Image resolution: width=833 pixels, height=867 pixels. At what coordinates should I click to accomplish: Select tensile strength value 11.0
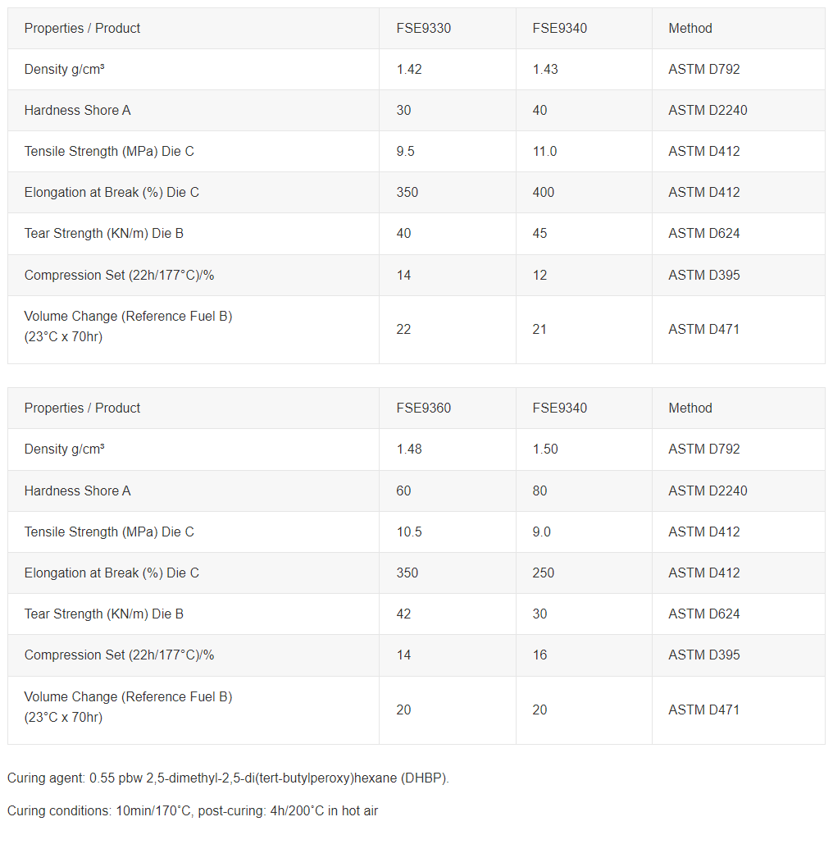544,152
